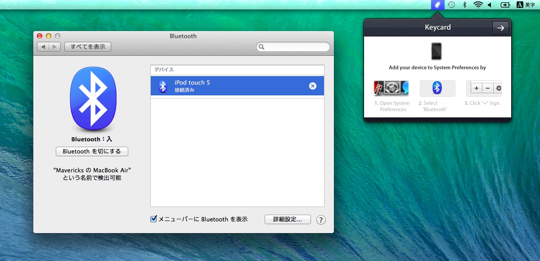The height and width of the screenshot is (261, 540).
Task: Click the デバイス list header
Action: [237, 70]
